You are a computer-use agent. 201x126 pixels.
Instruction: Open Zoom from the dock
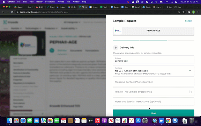(x=162, y=121)
